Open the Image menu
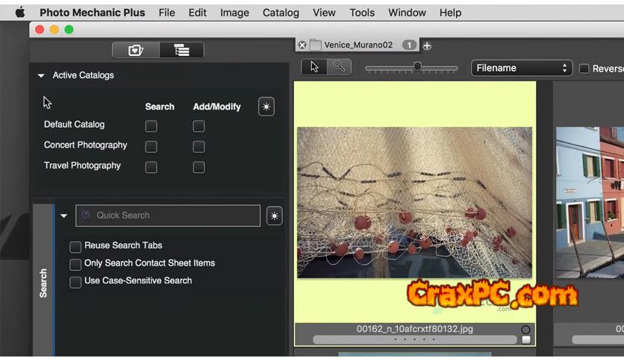Image resolution: width=624 pixels, height=361 pixels. click(x=234, y=13)
